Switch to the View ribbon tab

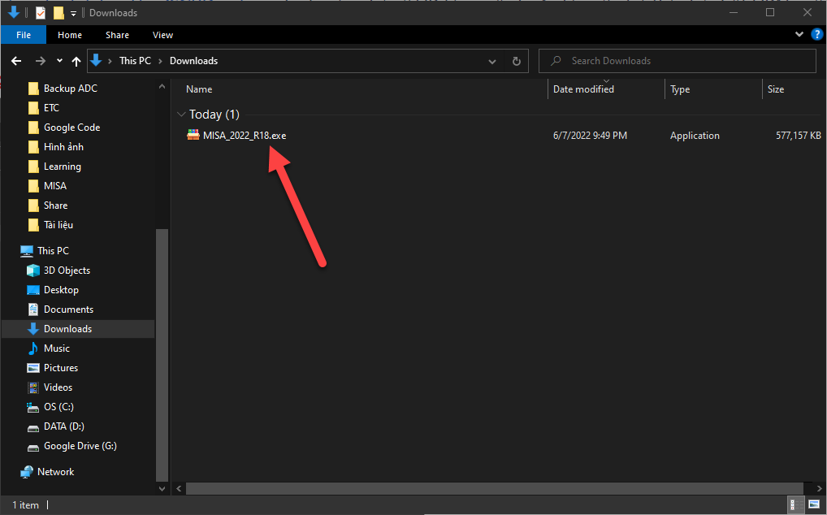(x=162, y=35)
